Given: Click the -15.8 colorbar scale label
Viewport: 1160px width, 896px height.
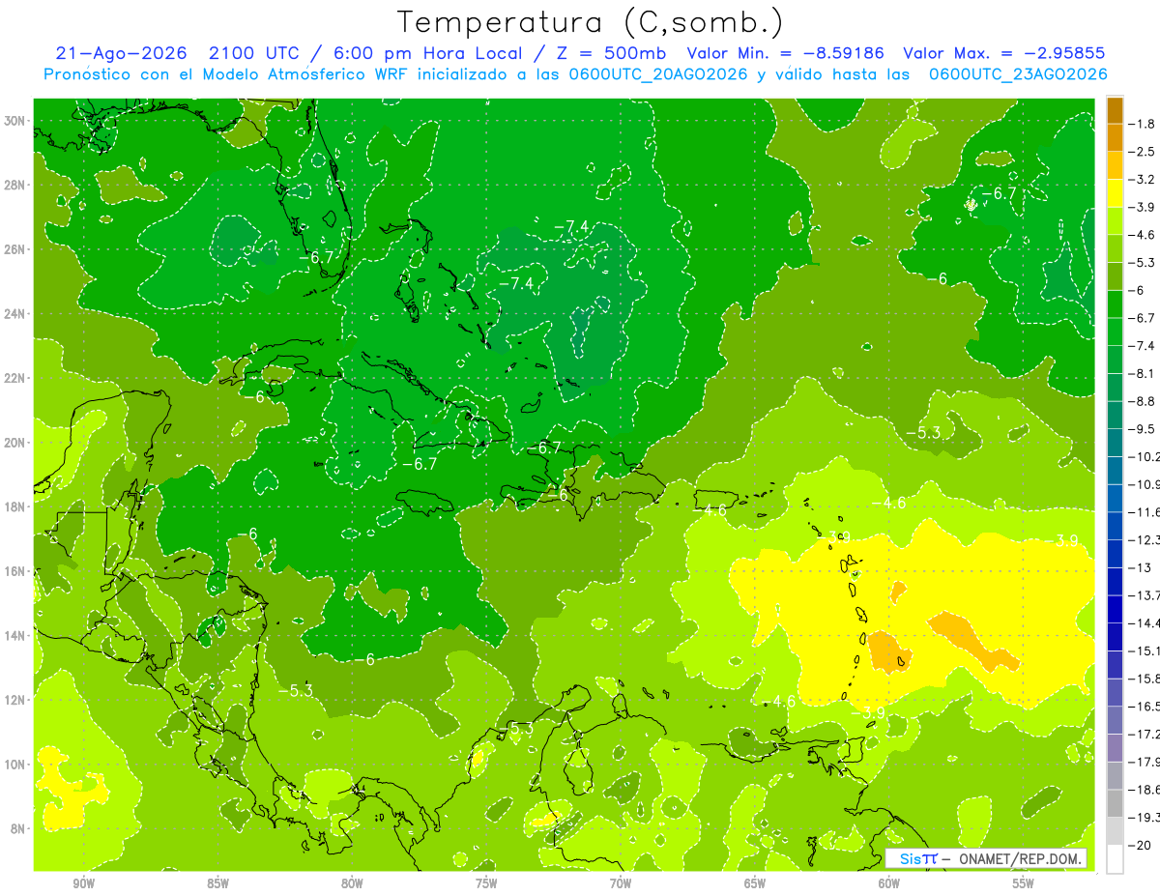Looking at the screenshot, I should [1145, 679].
